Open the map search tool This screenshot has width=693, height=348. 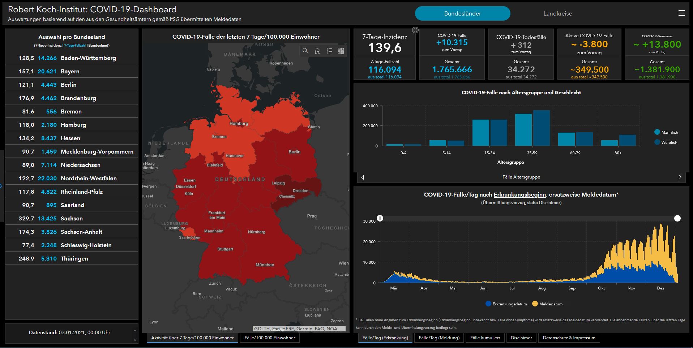pyautogui.click(x=305, y=51)
